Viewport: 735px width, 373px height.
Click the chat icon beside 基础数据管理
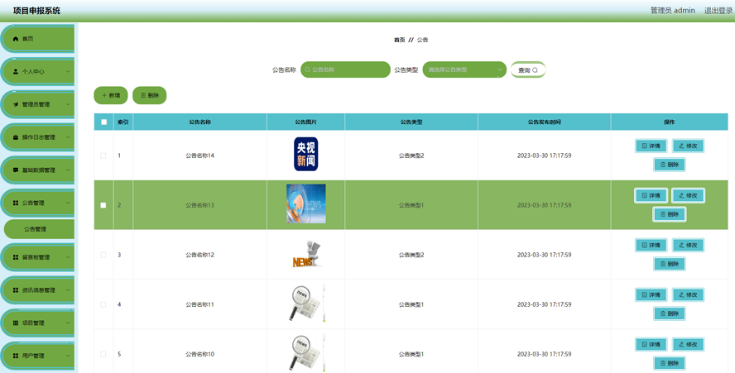pos(16,170)
